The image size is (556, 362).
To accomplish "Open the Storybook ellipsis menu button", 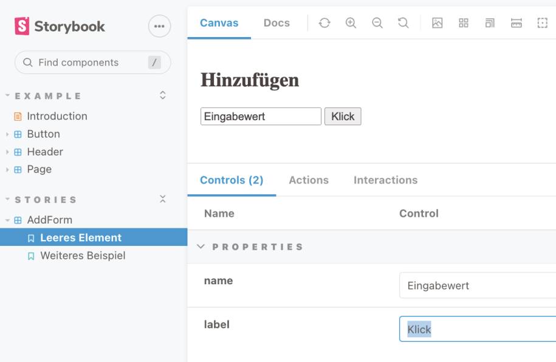I will 159,26.
